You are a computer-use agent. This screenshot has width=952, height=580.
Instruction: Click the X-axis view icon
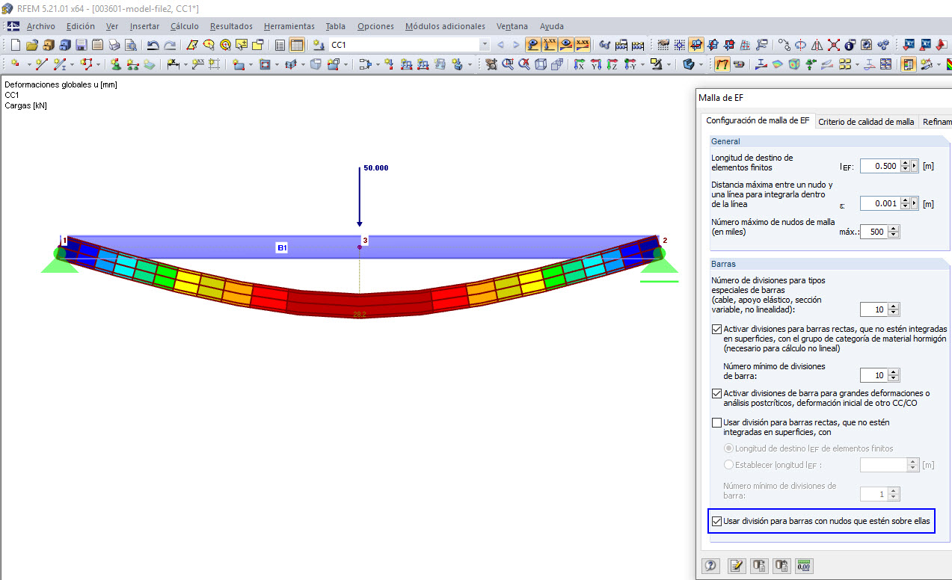tap(580, 65)
